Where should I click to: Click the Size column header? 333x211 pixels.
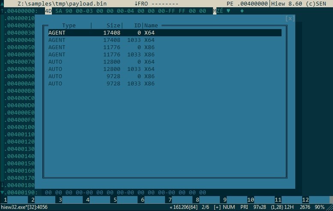113,26
